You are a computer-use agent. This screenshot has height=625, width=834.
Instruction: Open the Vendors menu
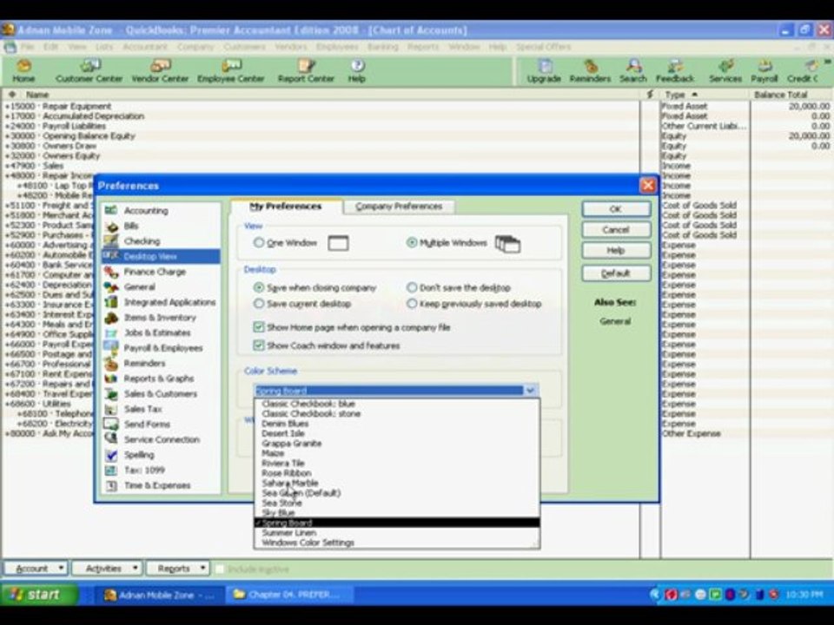(291, 47)
